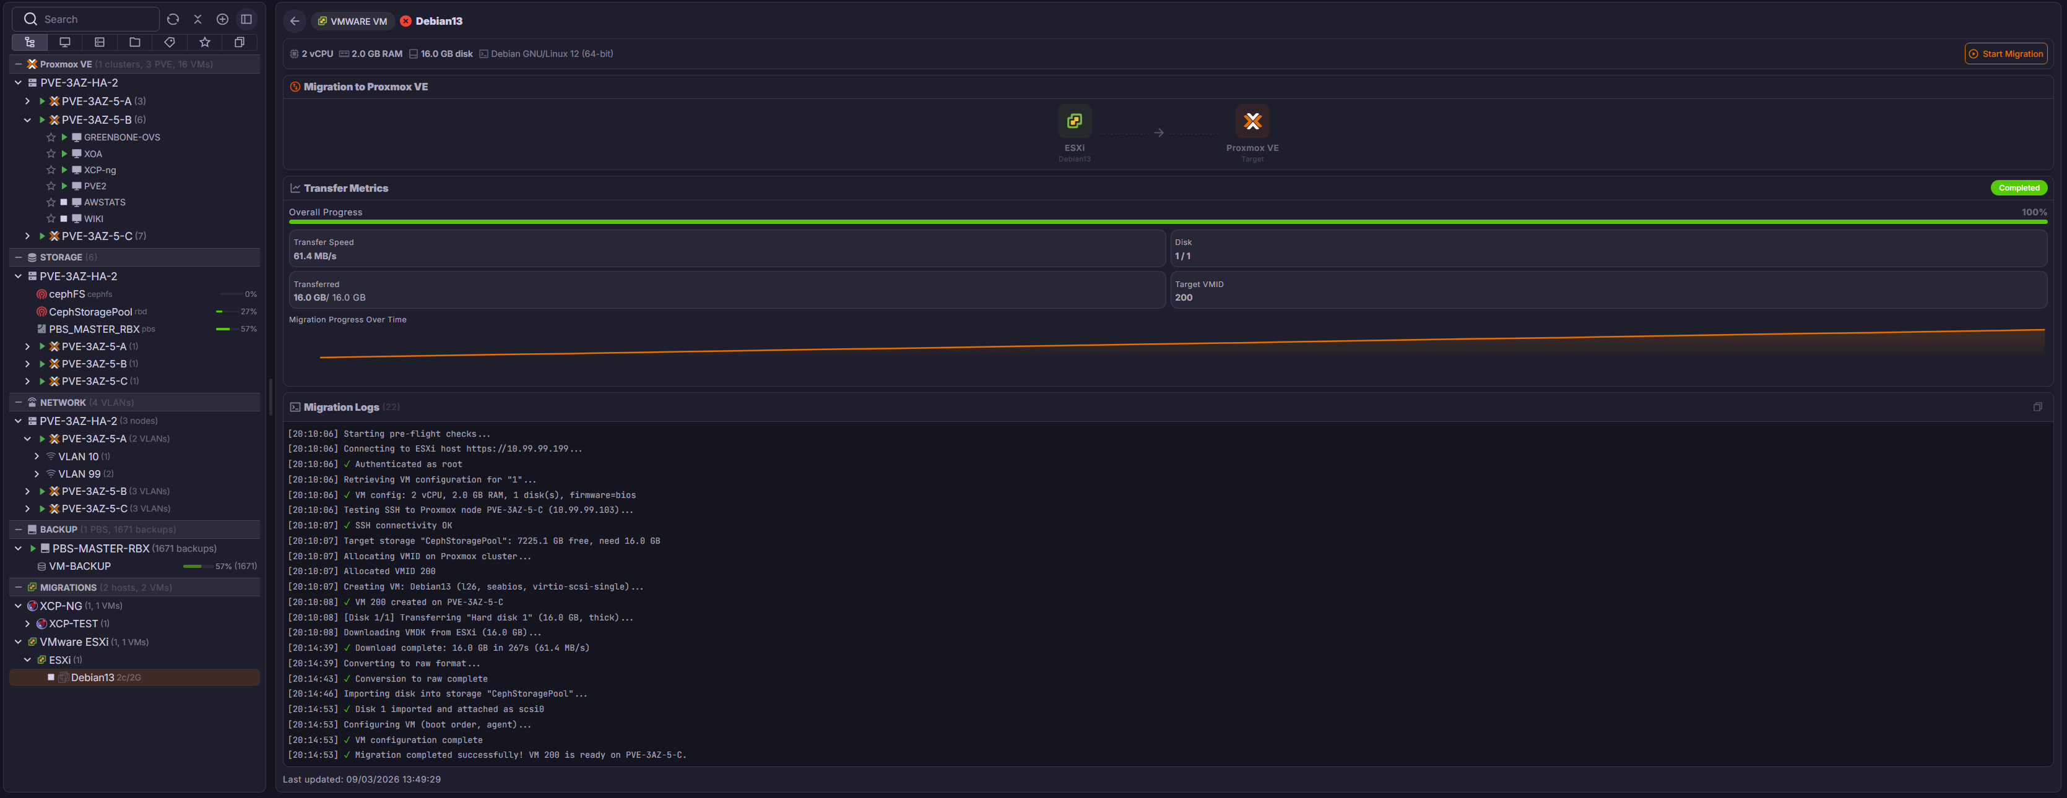Switch to the copy/templates view tab
The image size is (2067, 798).
click(x=239, y=43)
